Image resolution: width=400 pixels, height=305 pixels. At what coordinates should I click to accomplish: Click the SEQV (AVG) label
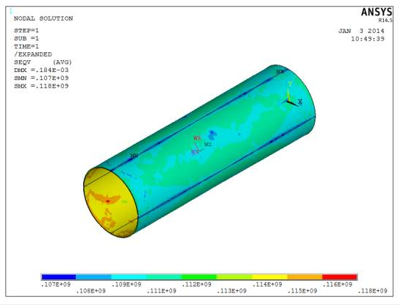[43, 62]
